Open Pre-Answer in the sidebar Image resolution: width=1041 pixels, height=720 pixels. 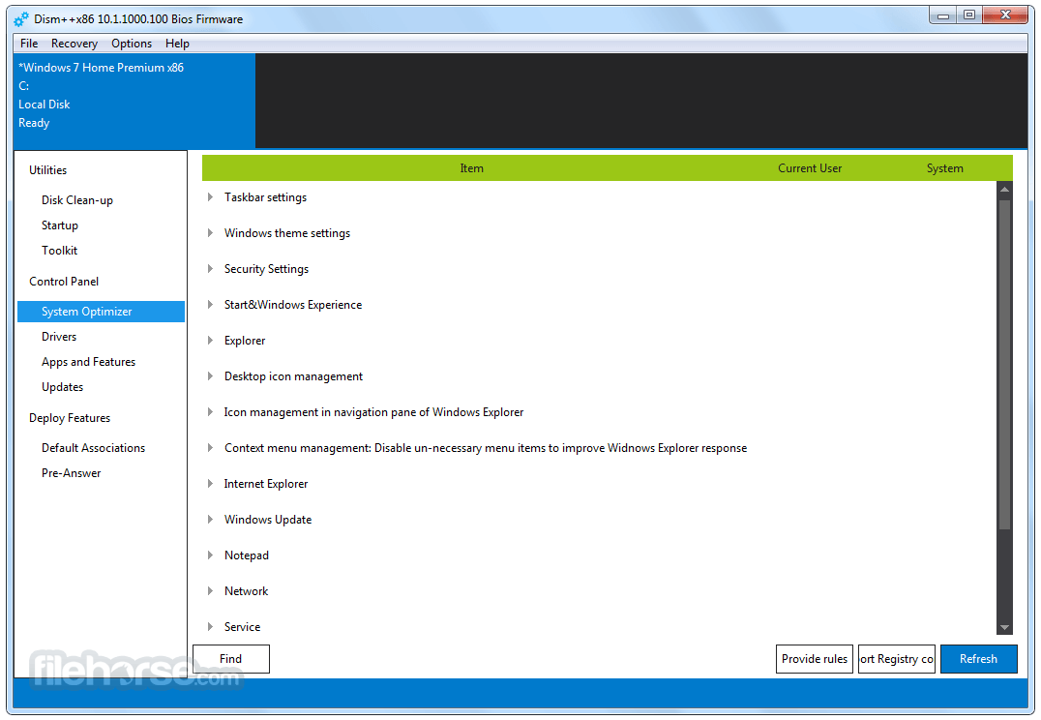point(71,473)
